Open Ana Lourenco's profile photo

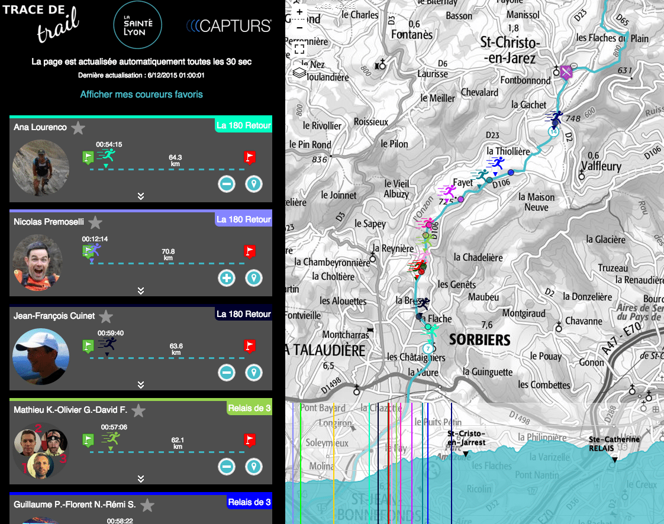[x=41, y=167]
